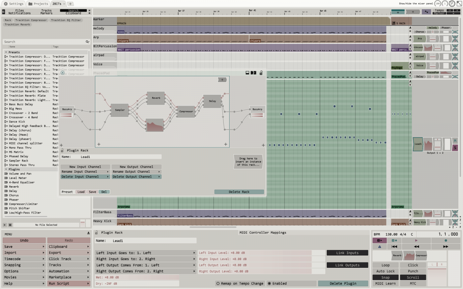The image size is (463, 289).
Task: Click the fast-forward transport icon
Action: click(x=446, y=247)
